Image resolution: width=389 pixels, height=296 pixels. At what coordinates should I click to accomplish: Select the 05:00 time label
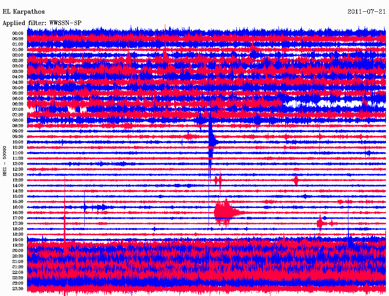[18, 88]
